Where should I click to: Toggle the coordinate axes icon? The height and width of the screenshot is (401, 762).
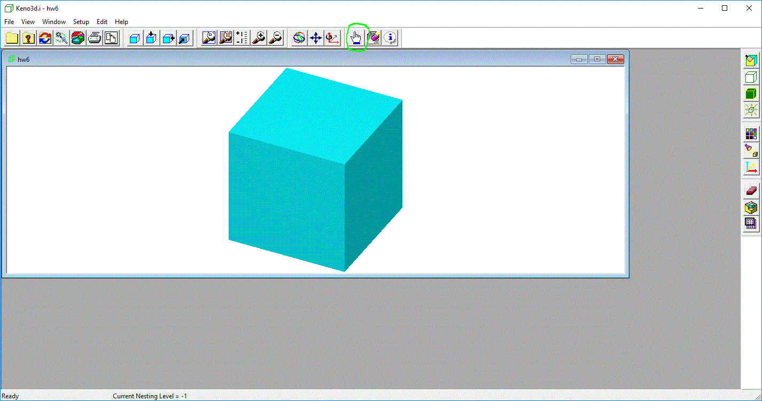click(x=751, y=167)
